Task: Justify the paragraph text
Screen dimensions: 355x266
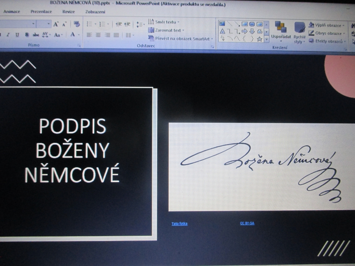Action: coord(116,35)
